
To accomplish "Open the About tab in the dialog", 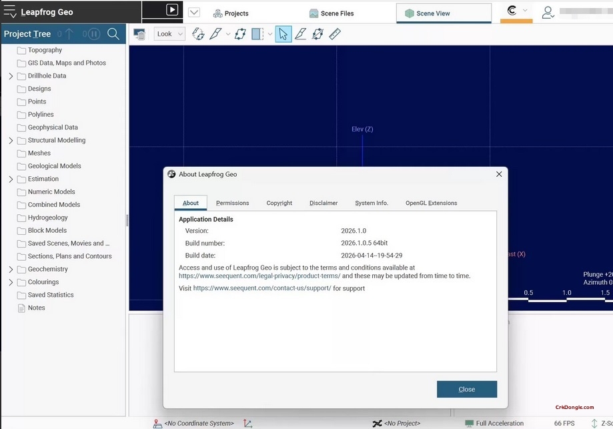I will [190, 203].
